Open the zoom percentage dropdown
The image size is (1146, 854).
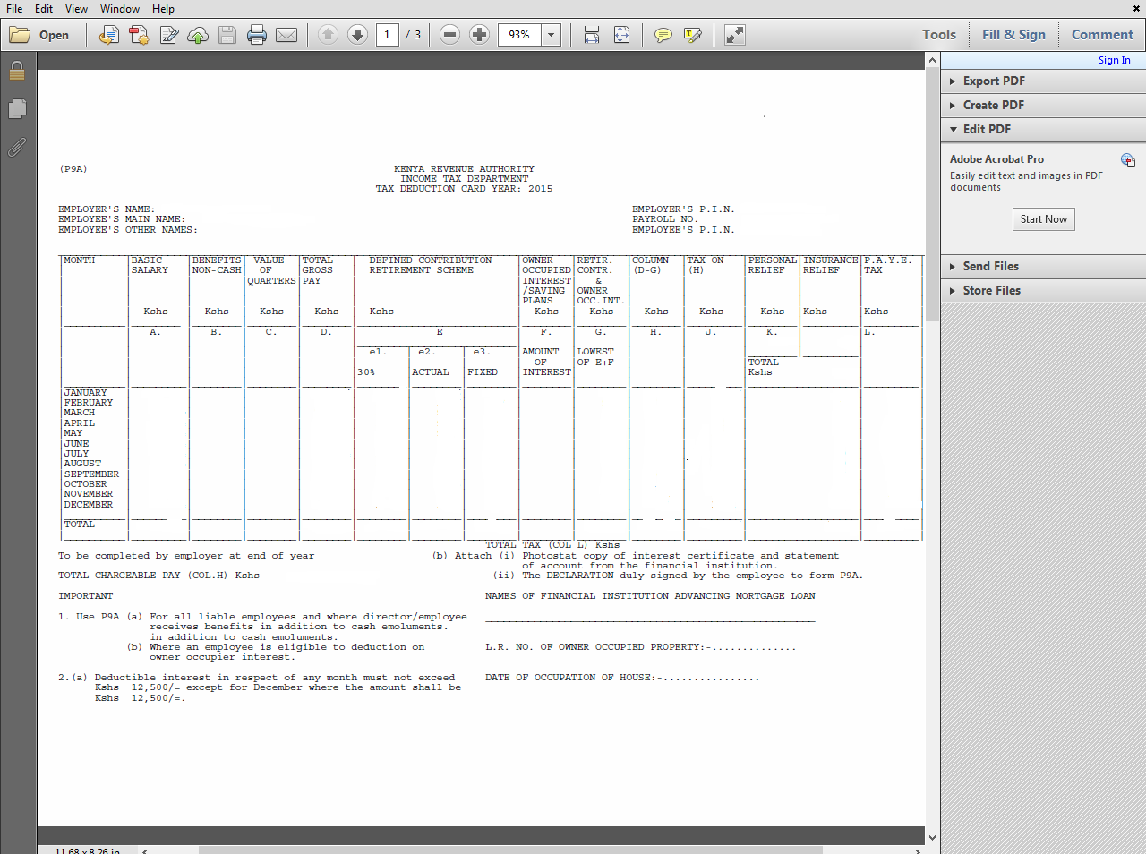[551, 35]
